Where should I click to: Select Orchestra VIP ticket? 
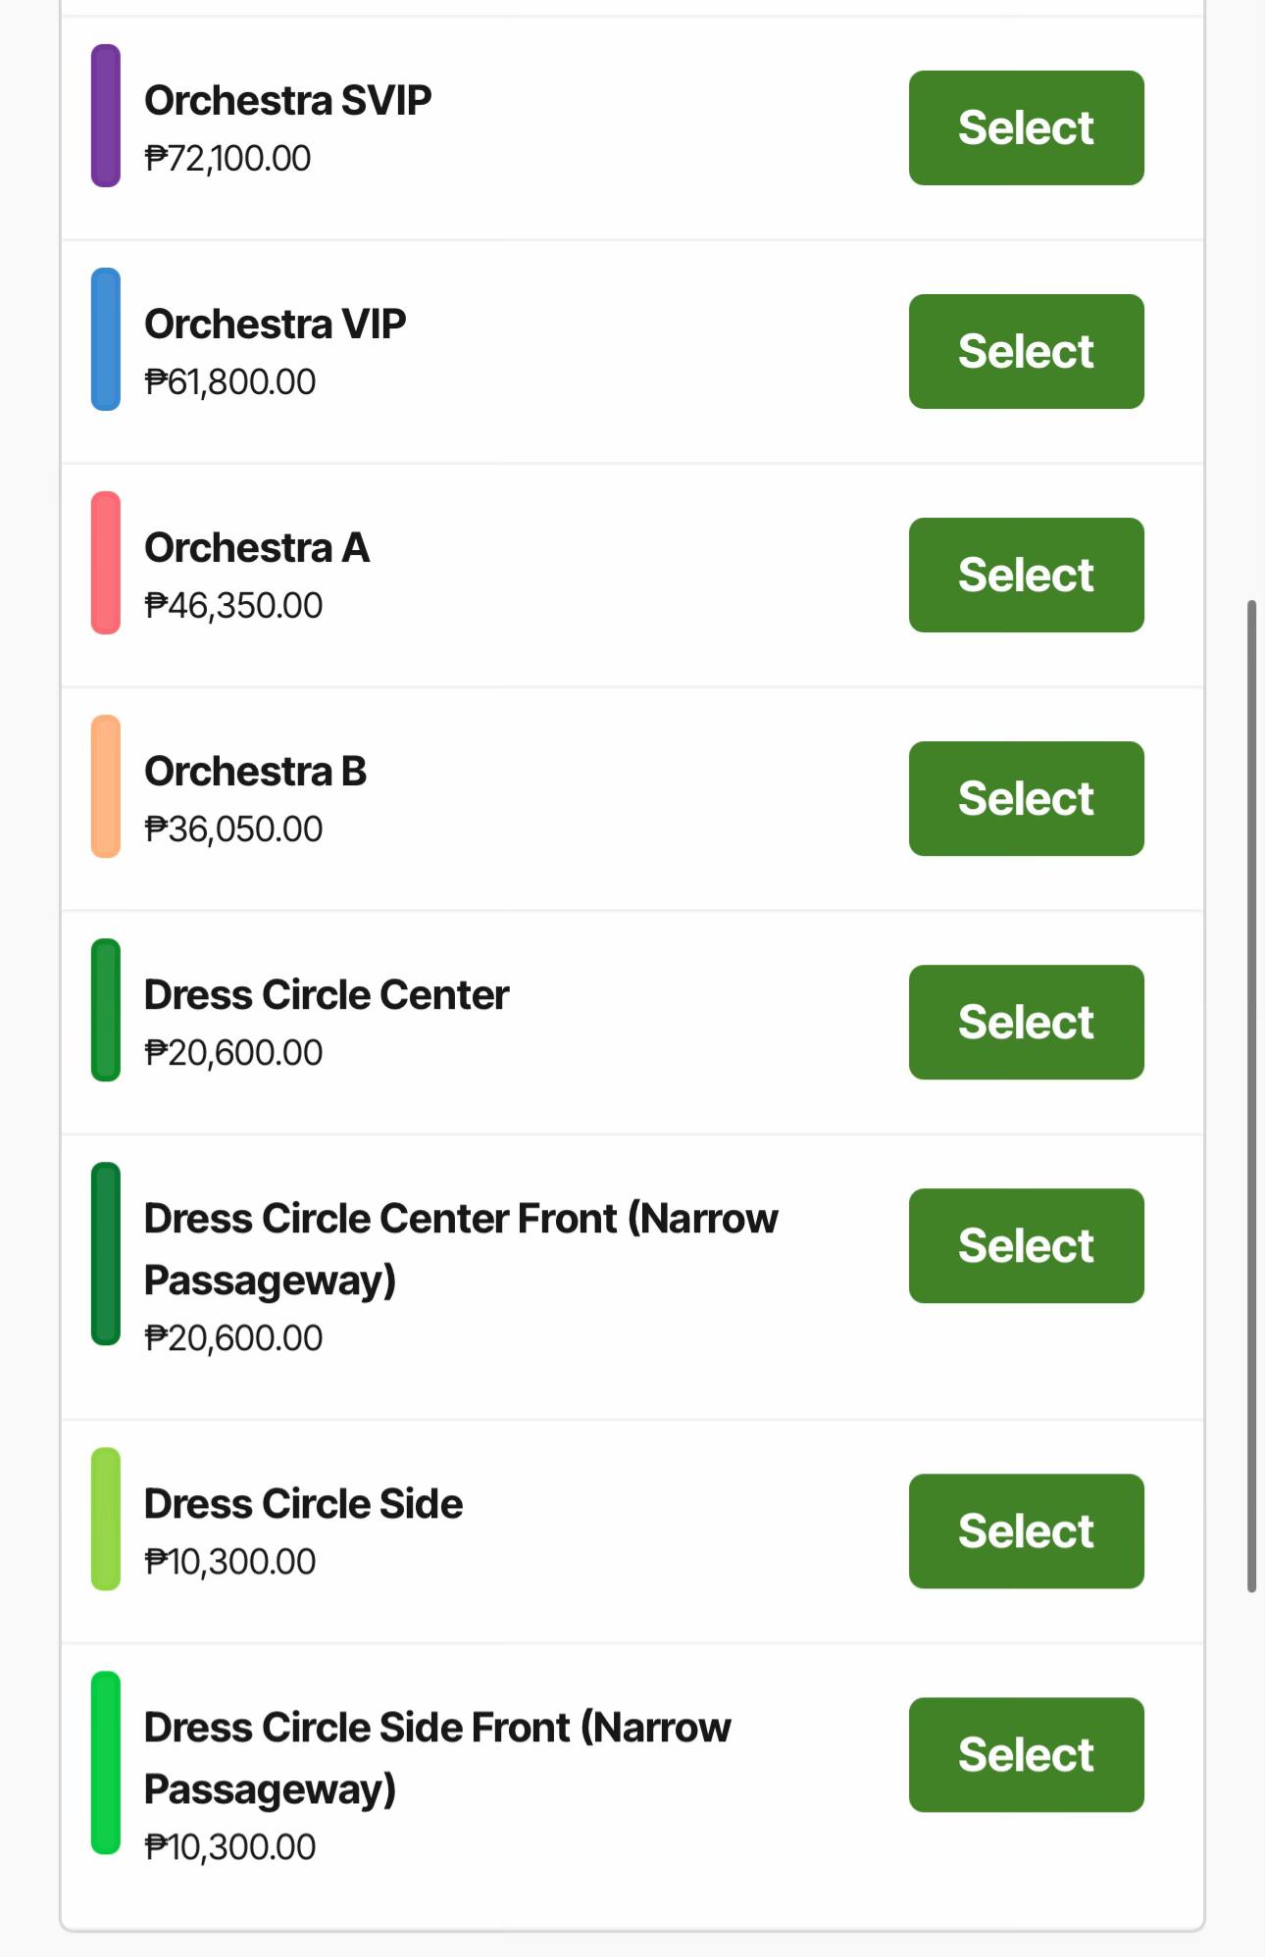(1026, 351)
